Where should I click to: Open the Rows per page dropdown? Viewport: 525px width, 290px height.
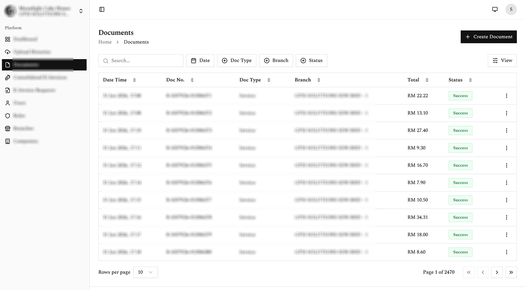pos(145,272)
